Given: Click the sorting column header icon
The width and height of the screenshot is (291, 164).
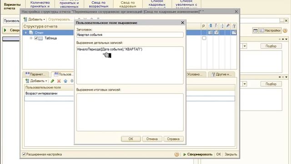Looking at the screenshot, I should [222, 26].
